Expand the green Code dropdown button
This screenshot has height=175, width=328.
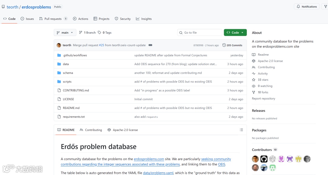pos(235,33)
